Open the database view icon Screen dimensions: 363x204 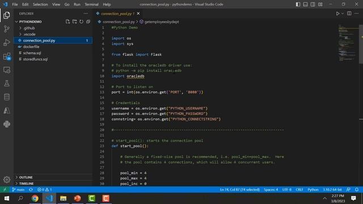coord(7,97)
